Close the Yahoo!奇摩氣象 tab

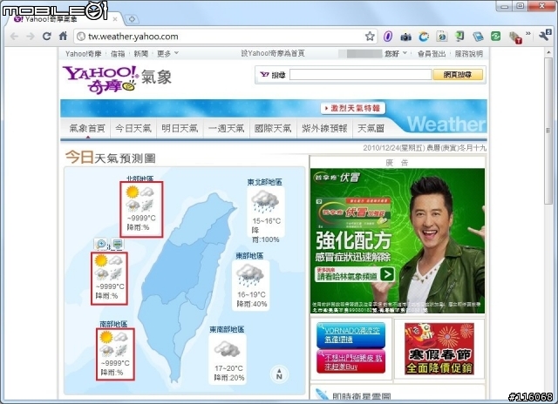pyautogui.click(x=115, y=19)
